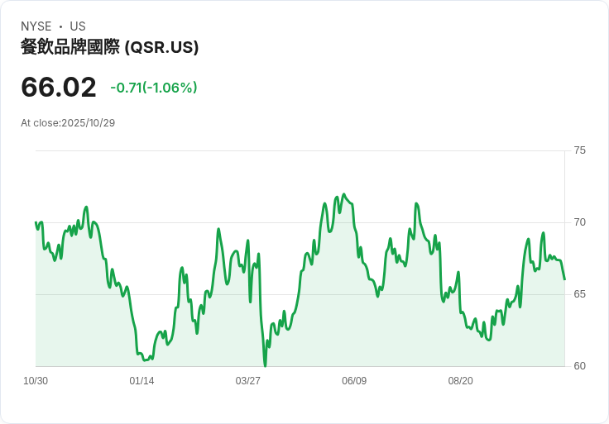Click the -0.71(-1.06%) change value
The height and width of the screenshot is (424, 609).
(154, 88)
